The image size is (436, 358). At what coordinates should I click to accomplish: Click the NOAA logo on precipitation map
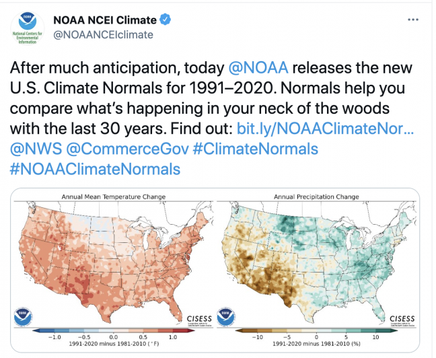(226, 317)
